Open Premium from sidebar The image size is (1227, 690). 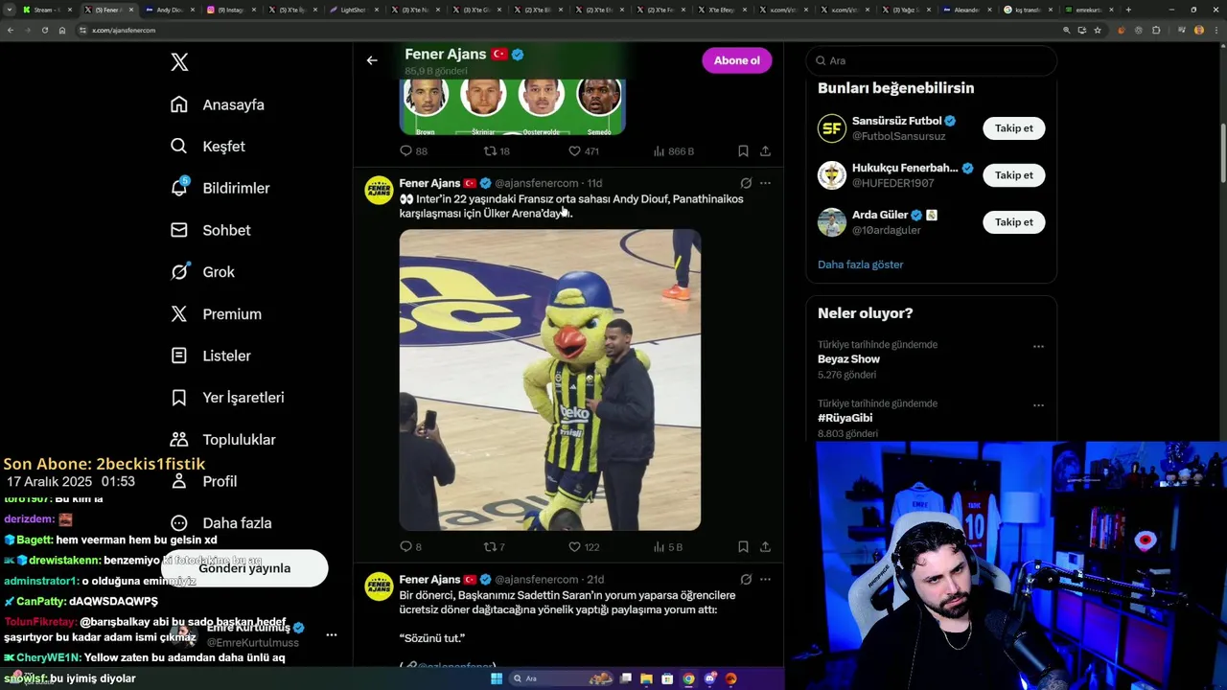[x=216, y=313]
